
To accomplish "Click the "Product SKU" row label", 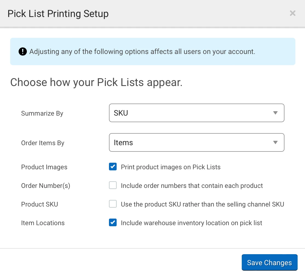I will coord(39,204).
